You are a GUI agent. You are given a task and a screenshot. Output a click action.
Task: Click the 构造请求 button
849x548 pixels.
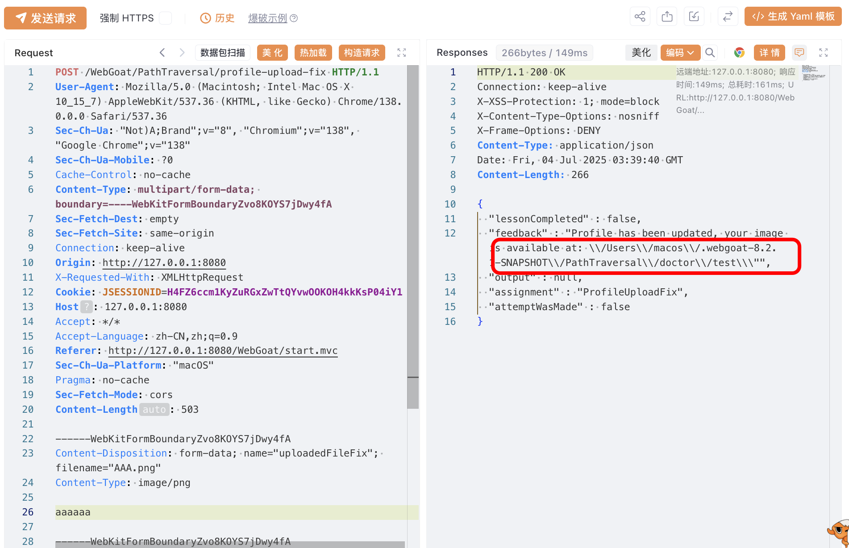[x=362, y=53]
